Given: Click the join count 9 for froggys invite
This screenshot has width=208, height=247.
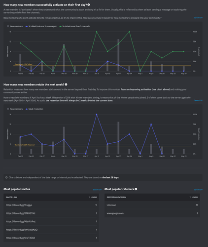Looking at the screenshot, I should (x=96, y=205).
